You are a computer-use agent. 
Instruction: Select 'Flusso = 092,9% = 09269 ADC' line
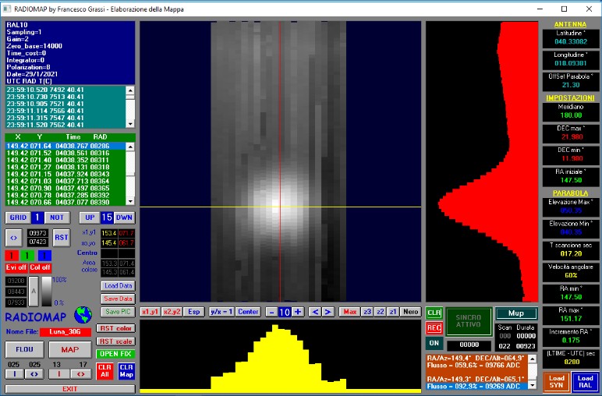[x=476, y=386]
